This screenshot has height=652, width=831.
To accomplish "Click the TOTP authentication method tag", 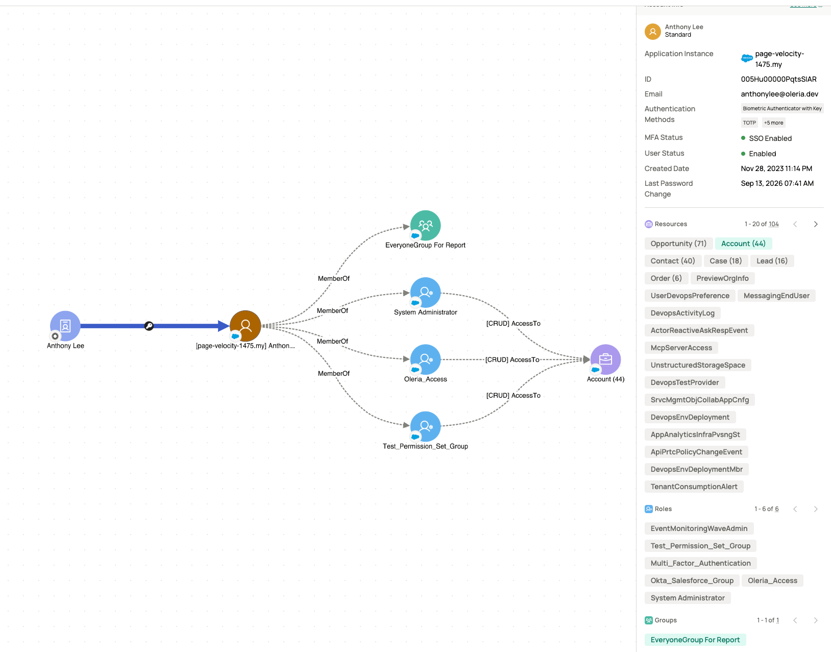I will (749, 123).
